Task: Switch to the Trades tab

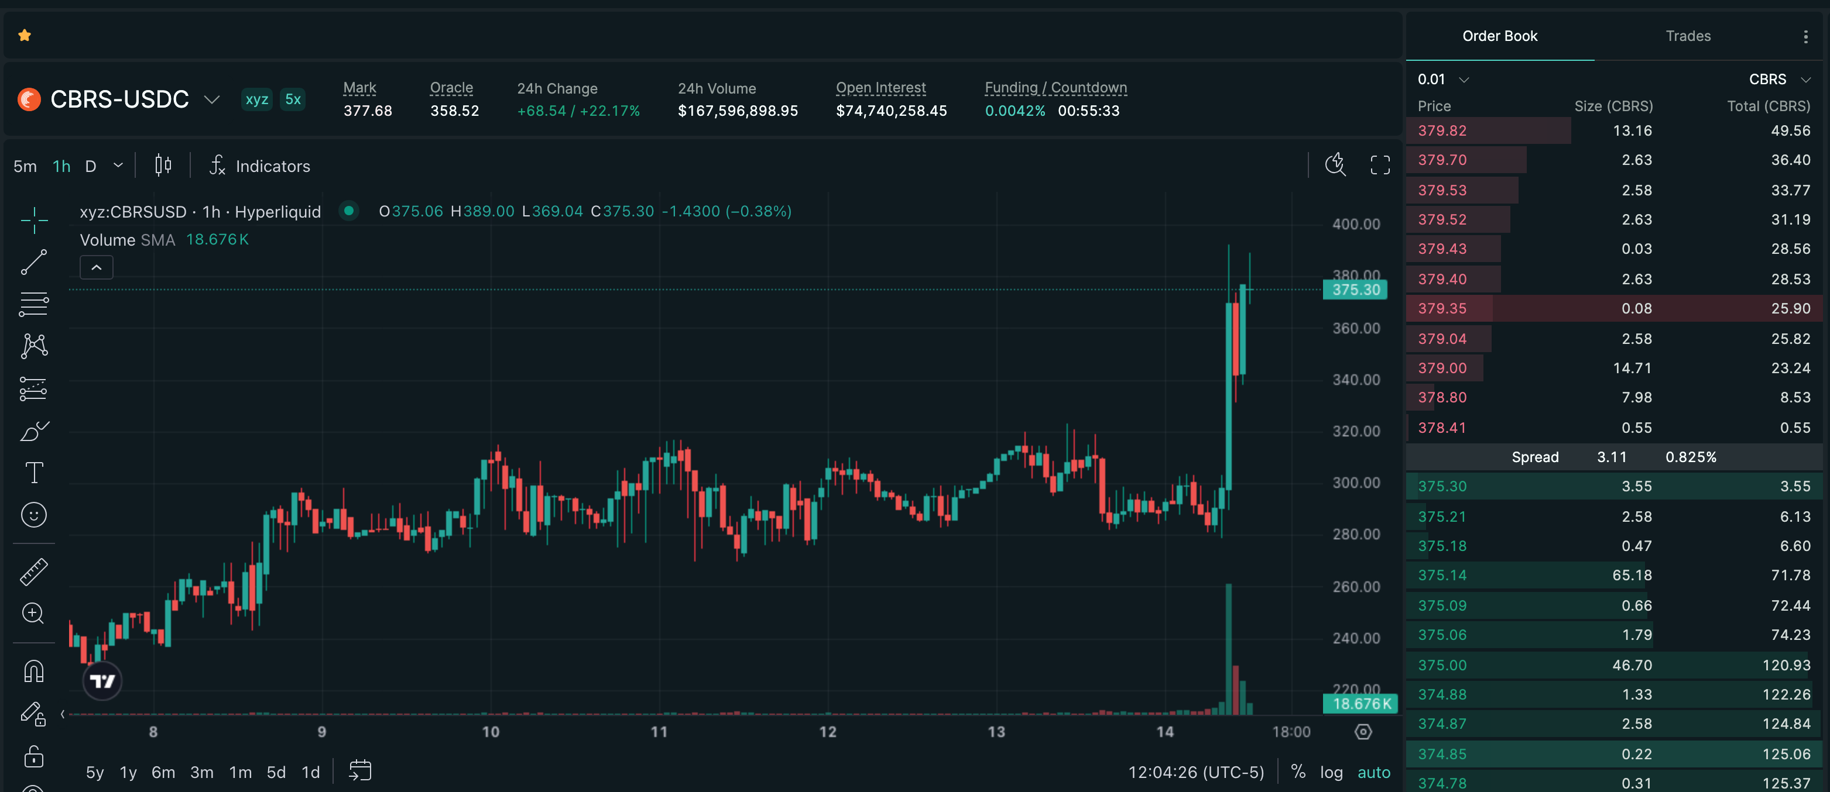Action: coord(1688,36)
